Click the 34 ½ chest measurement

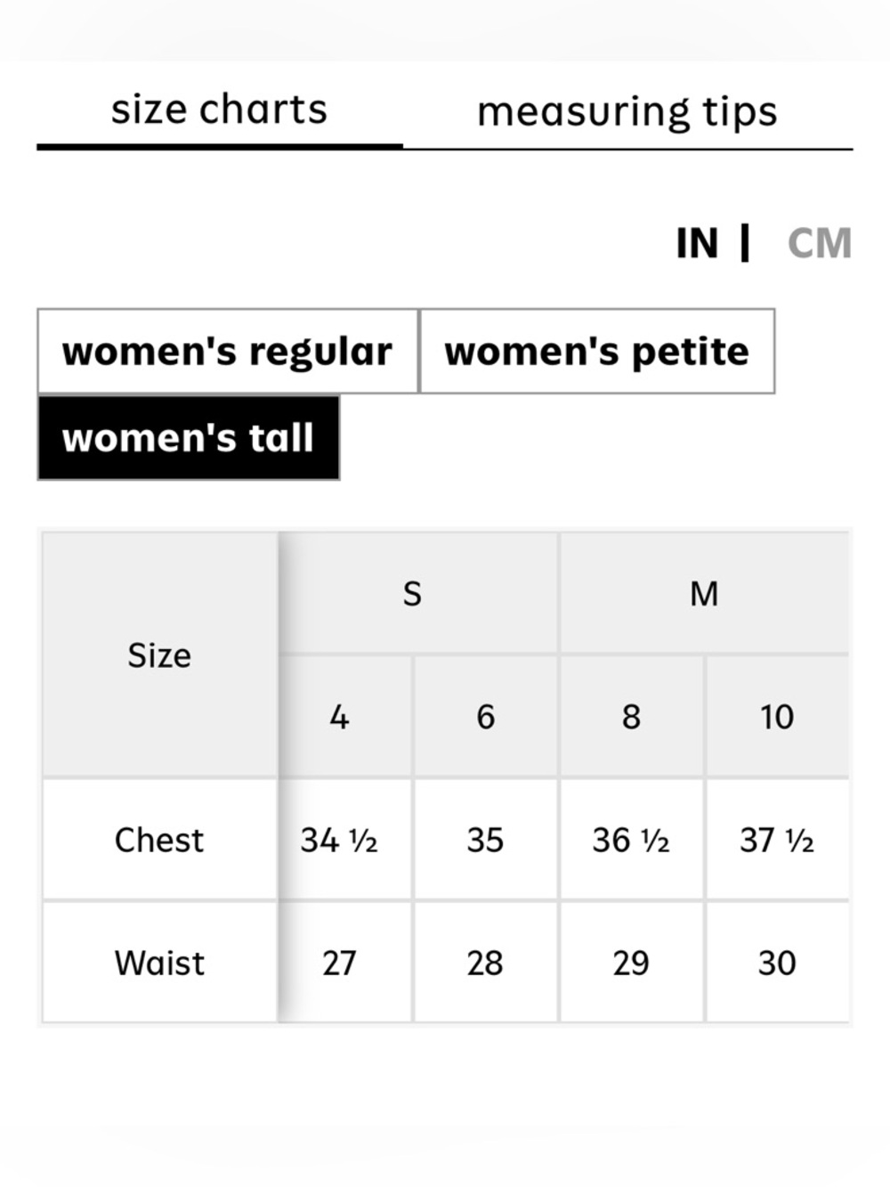pyautogui.click(x=339, y=840)
